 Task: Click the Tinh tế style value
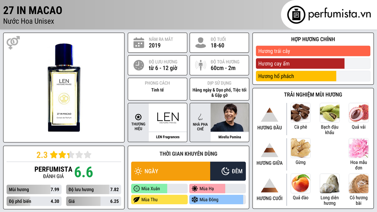point(158,90)
